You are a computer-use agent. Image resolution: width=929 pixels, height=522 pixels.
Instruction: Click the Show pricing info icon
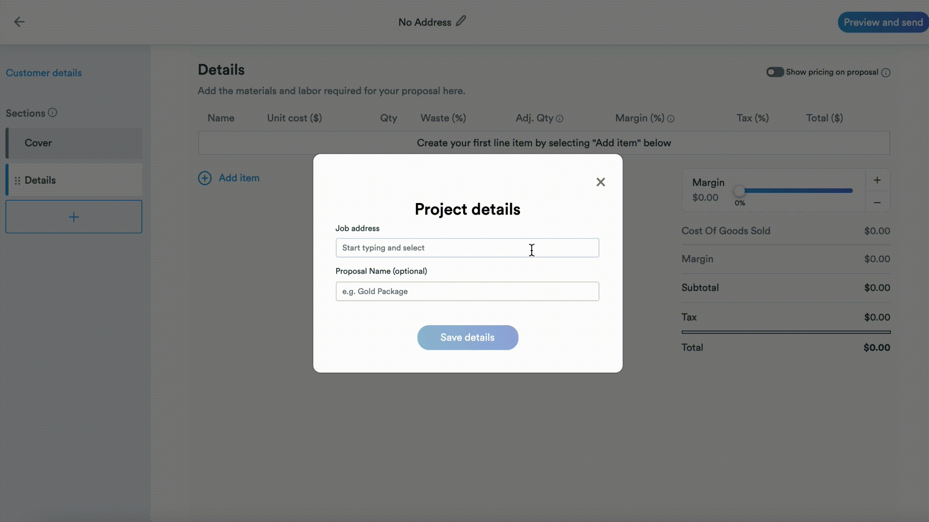coord(886,73)
